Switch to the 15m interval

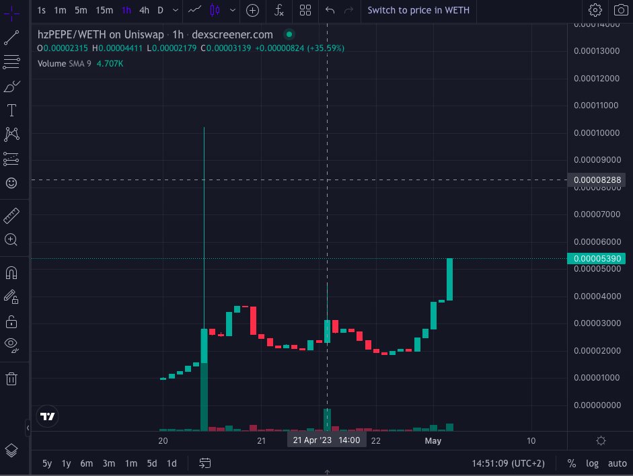click(104, 11)
